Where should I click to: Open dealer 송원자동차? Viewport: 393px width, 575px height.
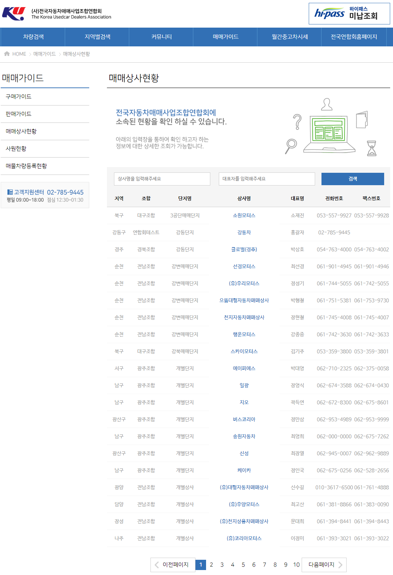tap(244, 436)
